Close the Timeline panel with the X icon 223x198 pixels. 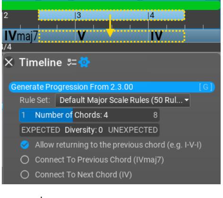pos(9,62)
